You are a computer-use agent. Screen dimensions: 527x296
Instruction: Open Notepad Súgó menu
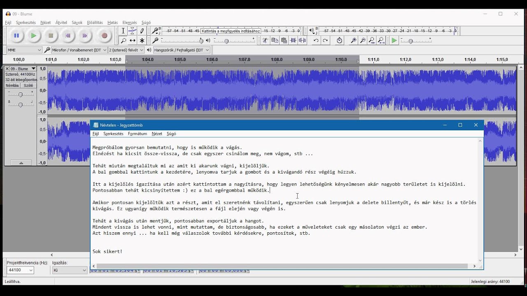point(171,134)
